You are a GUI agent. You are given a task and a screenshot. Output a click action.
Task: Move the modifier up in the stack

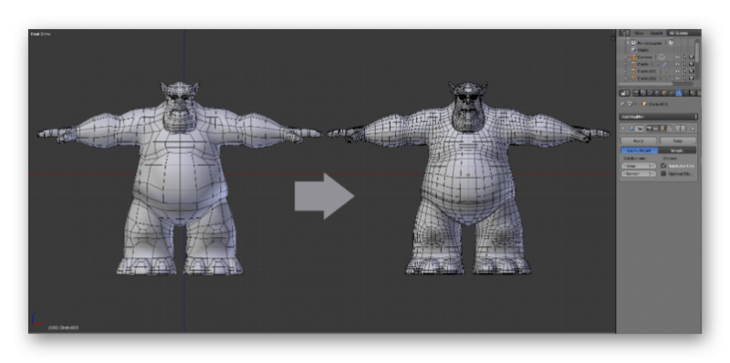[677, 129]
